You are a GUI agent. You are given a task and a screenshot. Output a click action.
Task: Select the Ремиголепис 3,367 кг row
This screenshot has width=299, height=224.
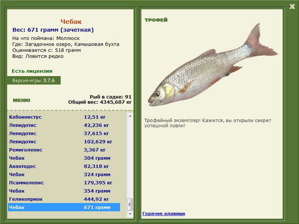[64, 150]
